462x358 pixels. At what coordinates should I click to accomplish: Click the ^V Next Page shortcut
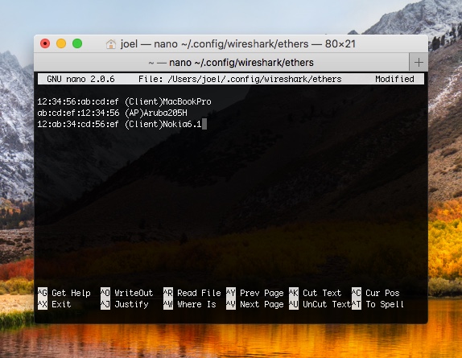(255, 304)
